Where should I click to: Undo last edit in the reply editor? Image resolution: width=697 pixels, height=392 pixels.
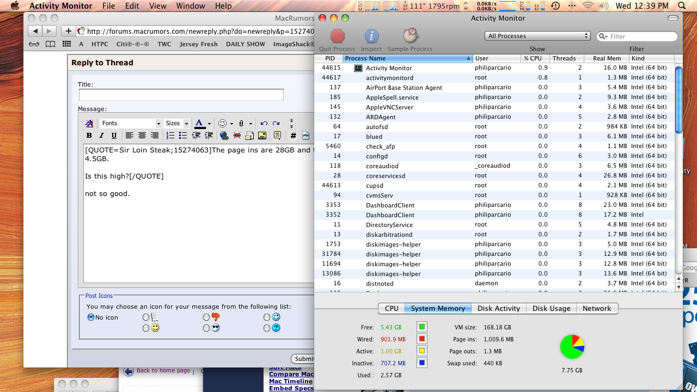[264, 123]
